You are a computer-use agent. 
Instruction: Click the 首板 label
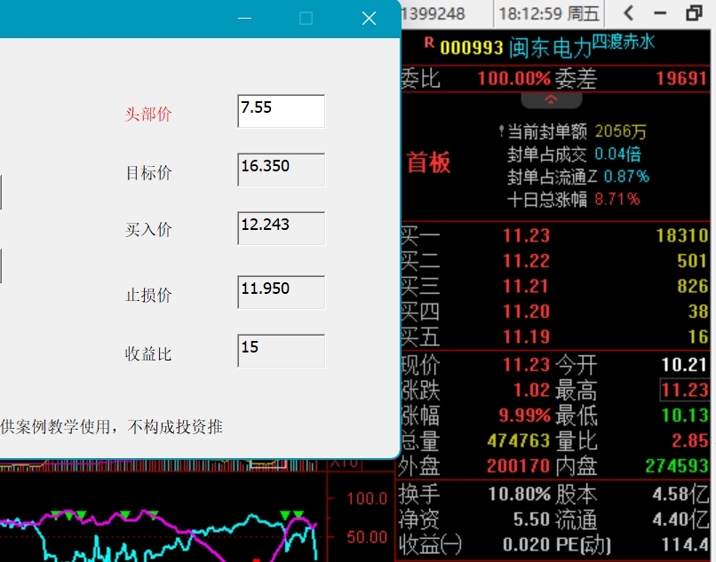(x=428, y=162)
